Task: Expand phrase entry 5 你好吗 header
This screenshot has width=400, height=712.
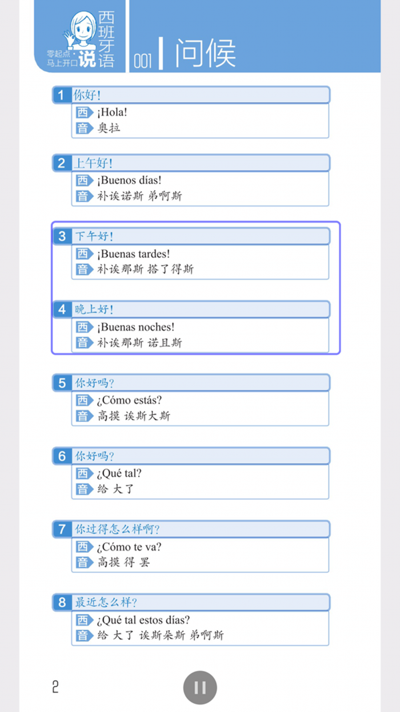Action: (x=200, y=383)
